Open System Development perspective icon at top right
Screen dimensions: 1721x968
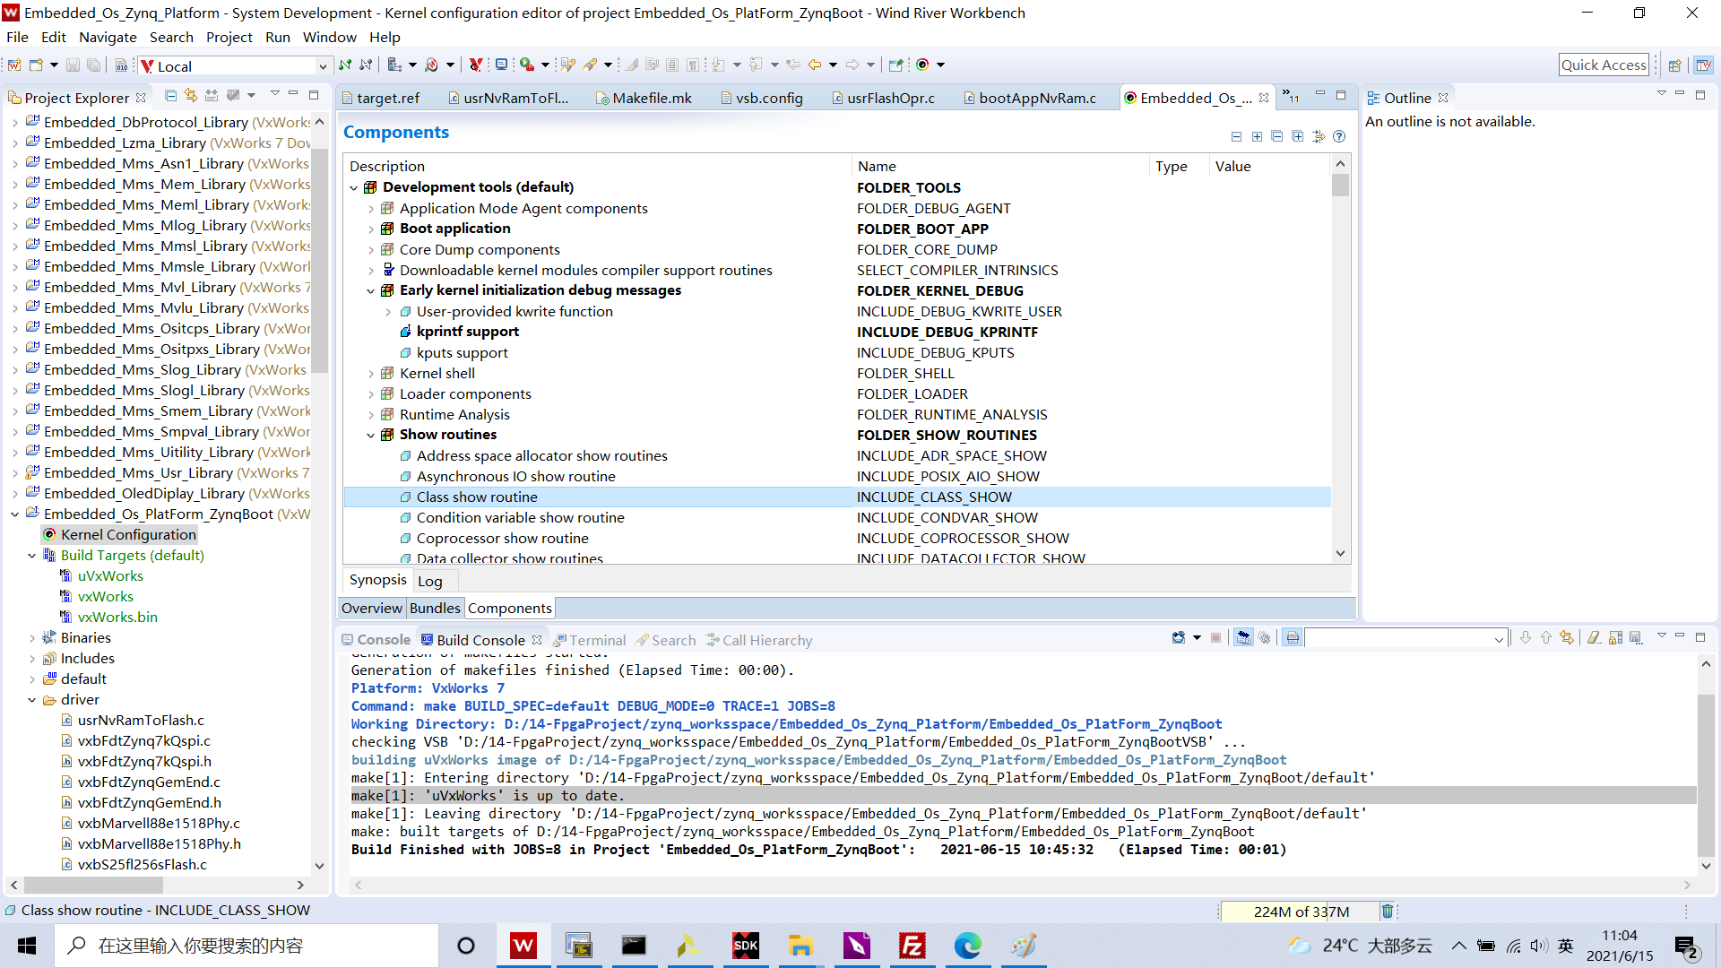(x=1703, y=65)
